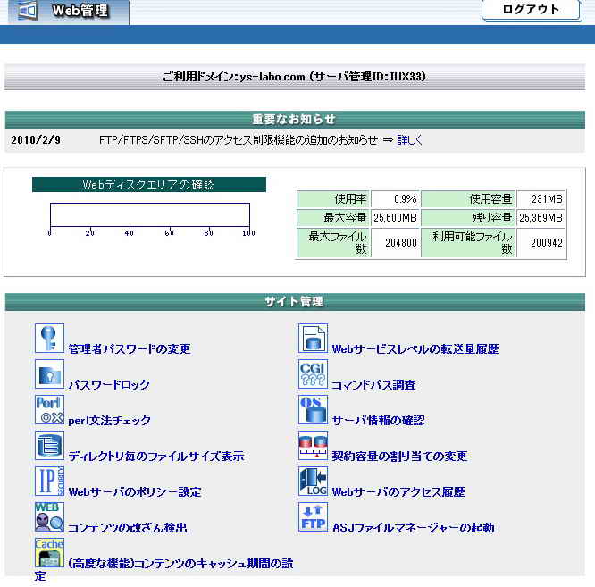Click the password lock folder icon
This screenshot has width=595, height=587.
coord(49,374)
